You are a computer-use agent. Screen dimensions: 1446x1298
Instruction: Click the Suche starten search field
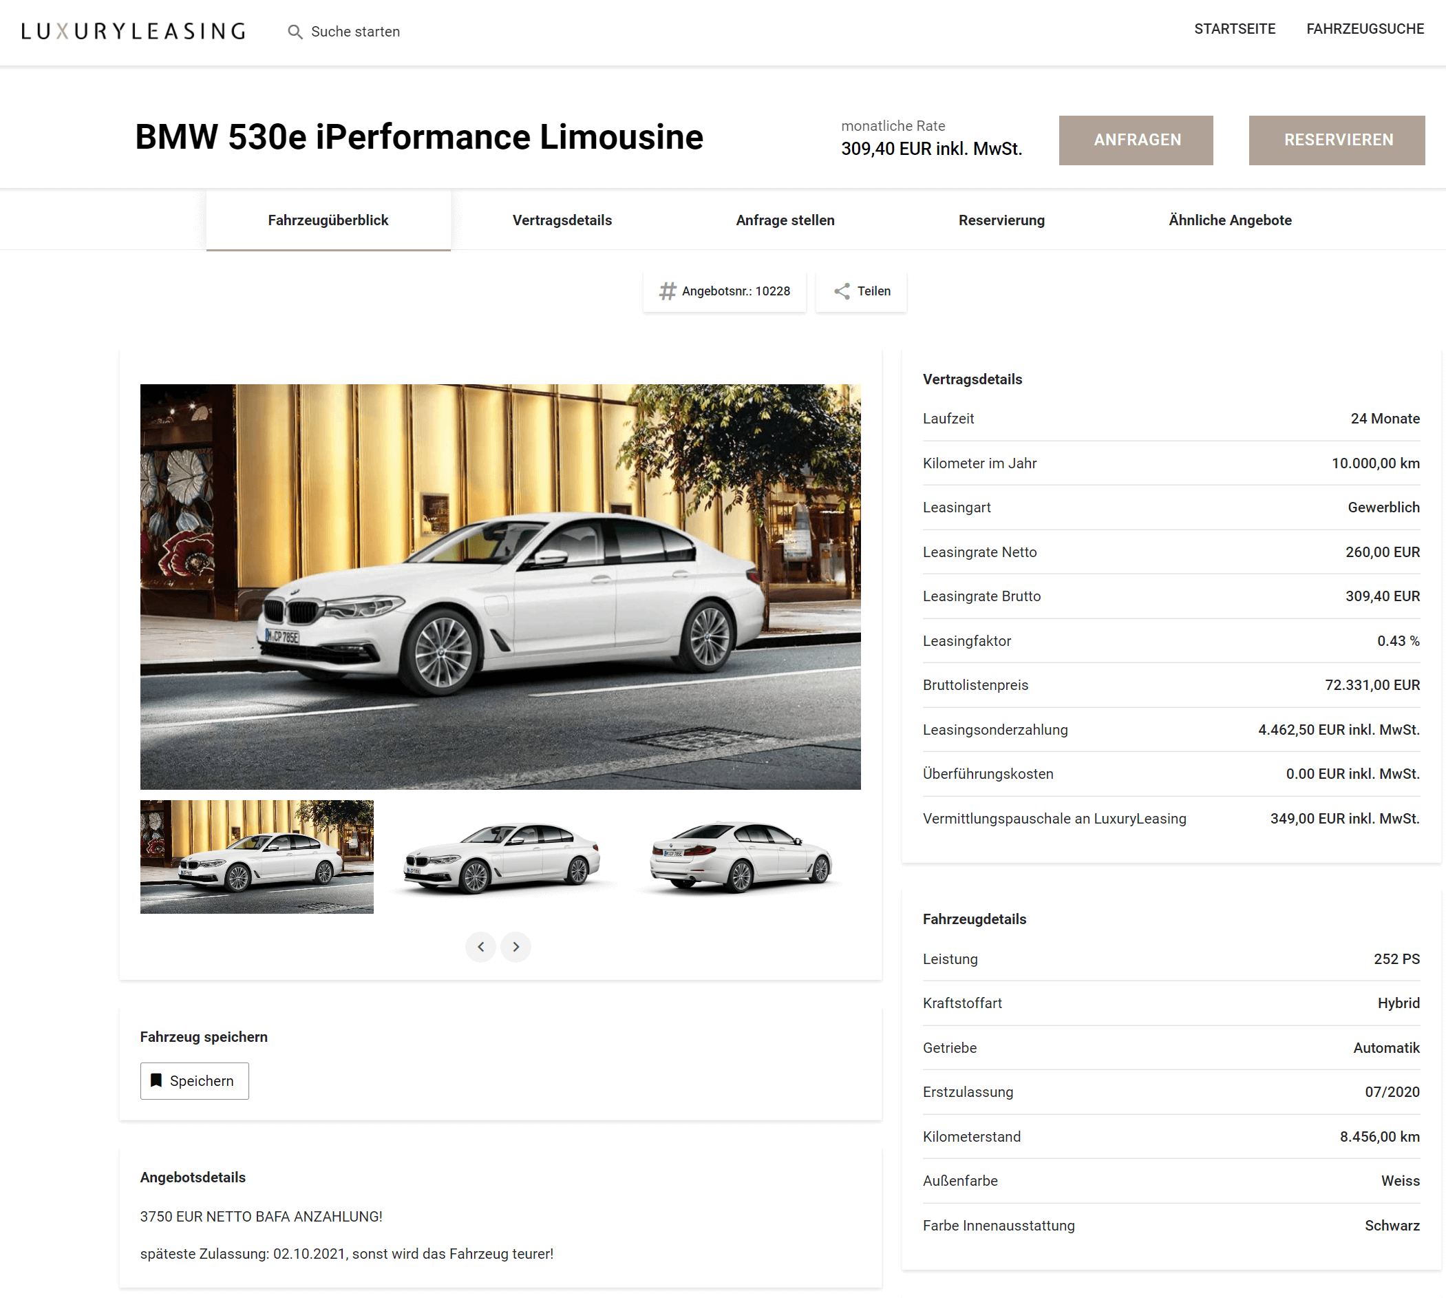coord(355,32)
